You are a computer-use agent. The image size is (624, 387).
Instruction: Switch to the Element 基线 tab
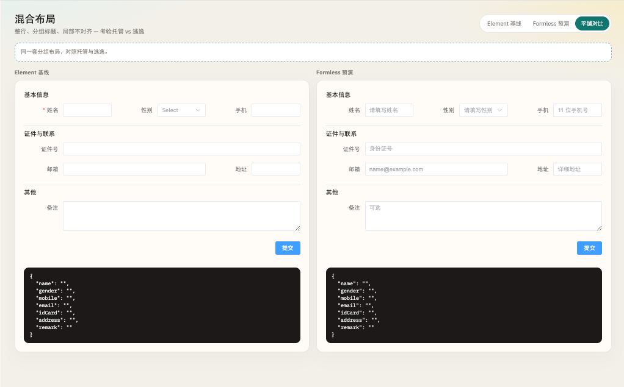[x=504, y=23]
